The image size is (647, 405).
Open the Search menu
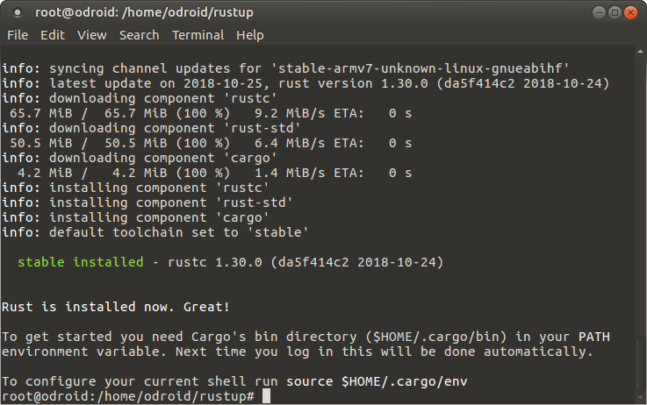139,35
